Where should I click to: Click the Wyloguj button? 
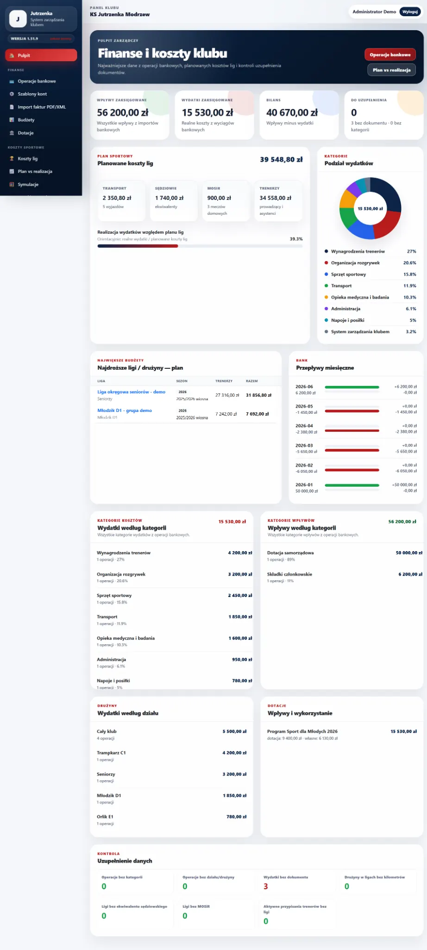[410, 12]
